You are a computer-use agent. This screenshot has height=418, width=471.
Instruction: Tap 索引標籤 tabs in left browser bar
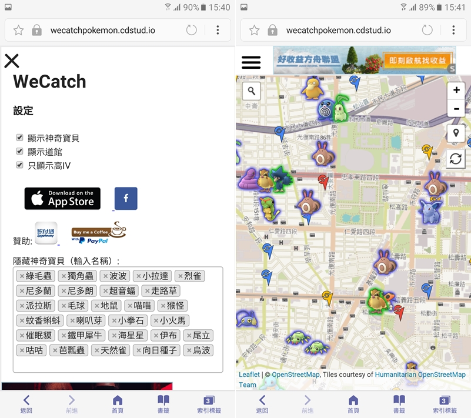coord(209,404)
